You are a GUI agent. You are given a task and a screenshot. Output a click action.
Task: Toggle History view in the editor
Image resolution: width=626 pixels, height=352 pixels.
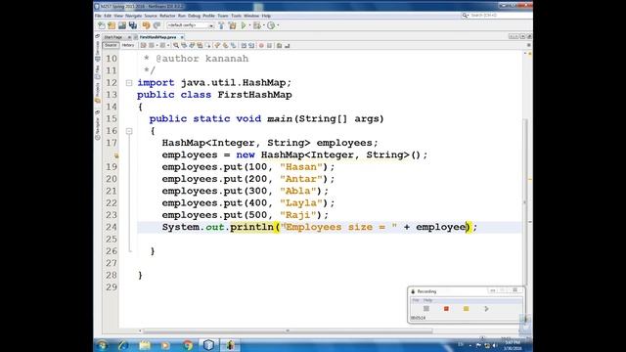tap(128, 45)
